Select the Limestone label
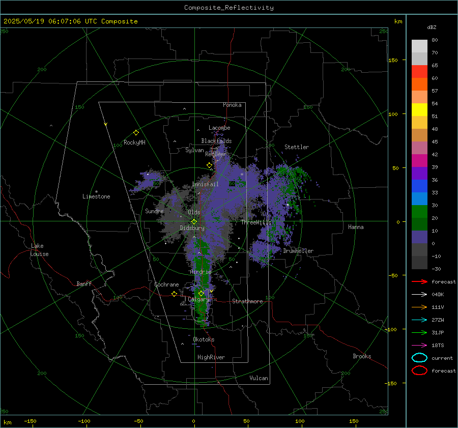Screen dimensions: 458x428 (96, 196)
